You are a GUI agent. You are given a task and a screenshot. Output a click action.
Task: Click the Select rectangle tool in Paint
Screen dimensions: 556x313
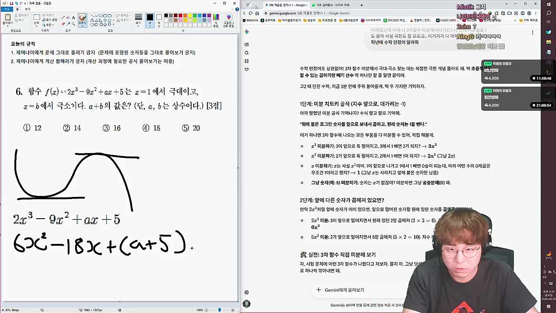pyautogui.click(x=36, y=17)
